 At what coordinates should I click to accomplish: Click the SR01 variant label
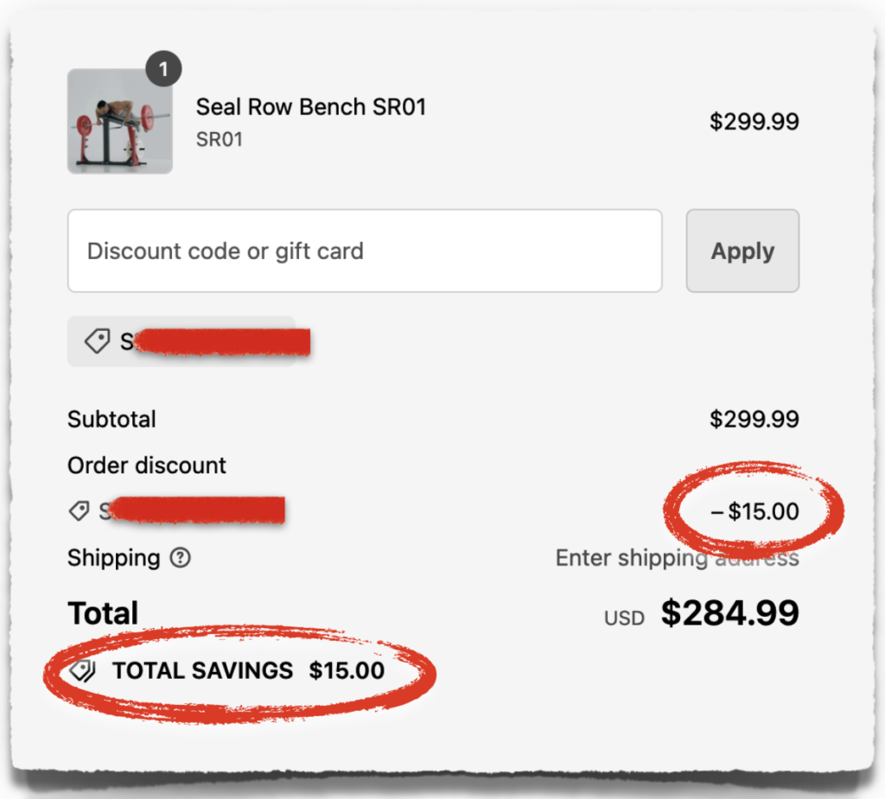[x=219, y=138]
